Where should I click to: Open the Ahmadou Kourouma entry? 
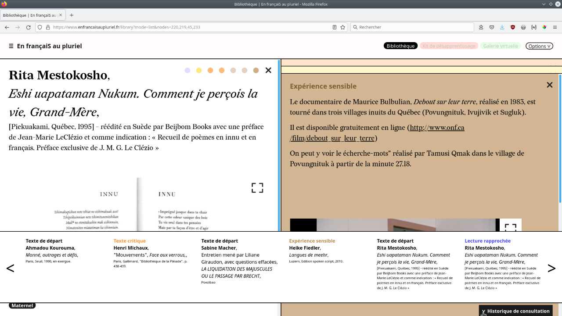pos(52,251)
